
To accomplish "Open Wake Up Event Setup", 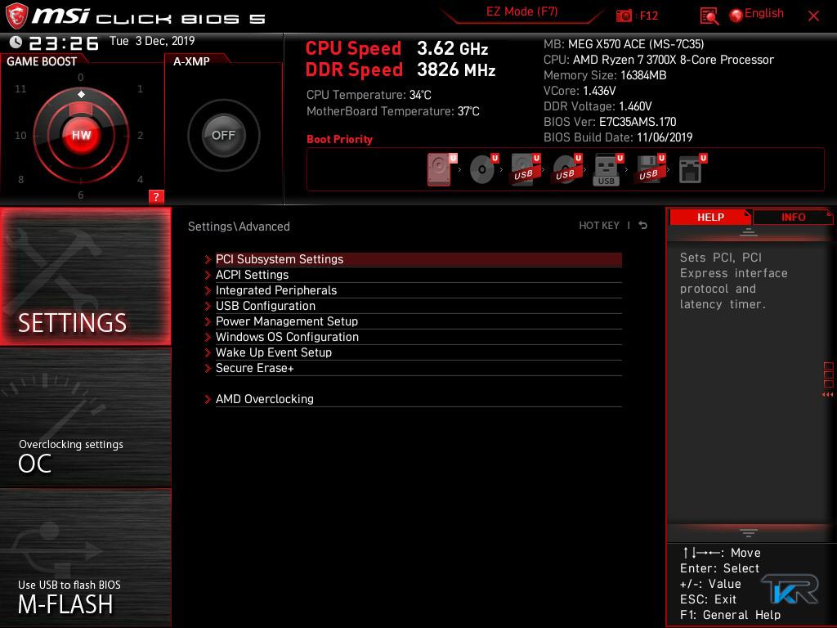I will tap(413, 352).
